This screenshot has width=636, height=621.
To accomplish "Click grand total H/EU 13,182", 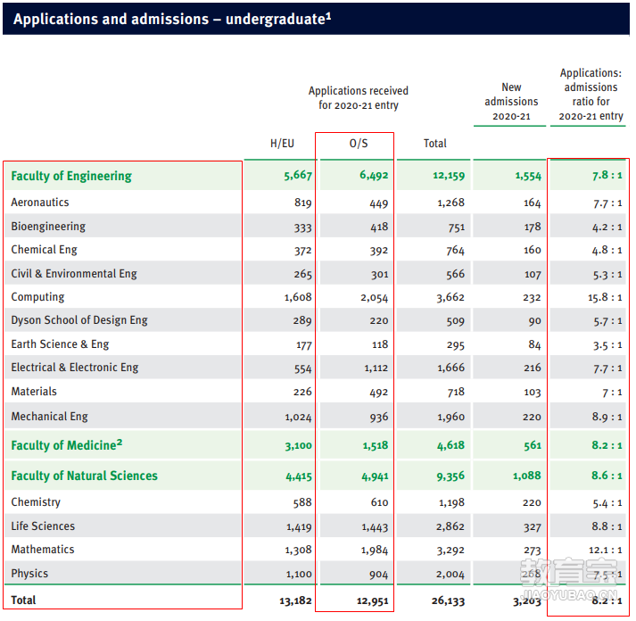I will point(295,601).
